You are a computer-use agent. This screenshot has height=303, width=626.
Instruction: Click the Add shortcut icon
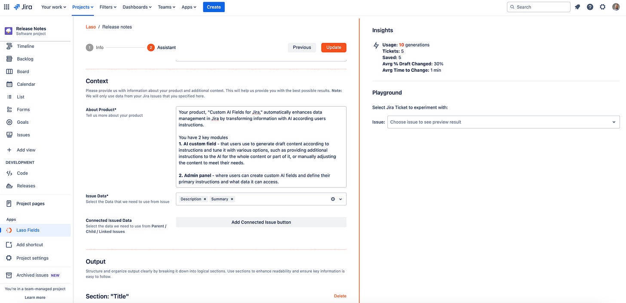pyautogui.click(x=9, y=245)
